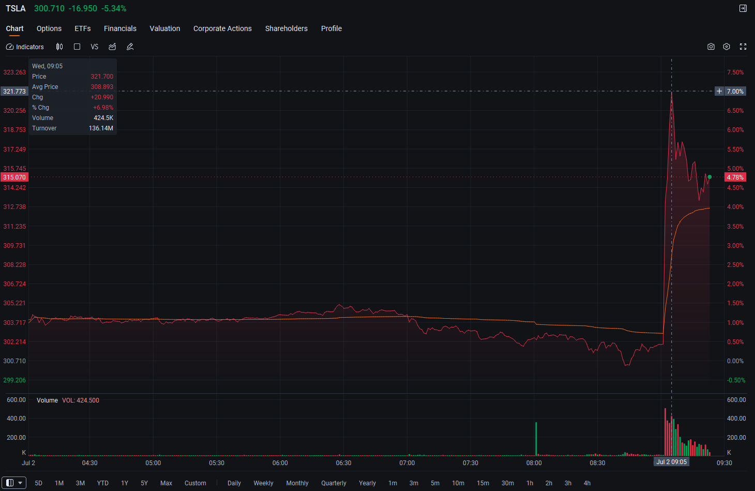The height and width of the screenshot is (491, 755).
Task: Open the ETFs tab
Action: coord(83,28)
